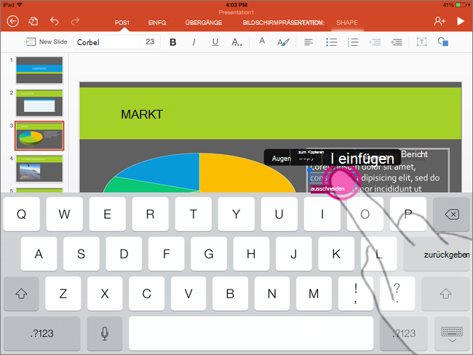
Task: Tap the backspace key
Action: click(451, 215)
